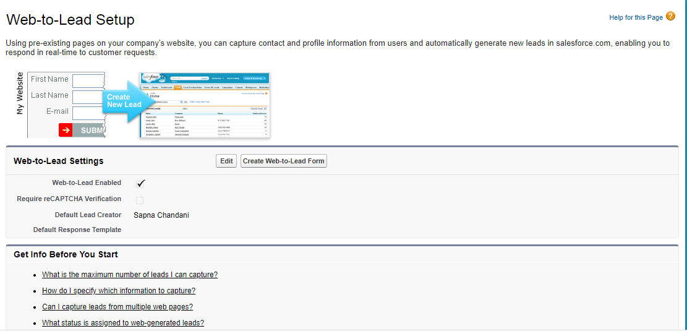The image size is (687, 331).
Task: Open the maximum number of leads question link
Action: coord(130,275)
